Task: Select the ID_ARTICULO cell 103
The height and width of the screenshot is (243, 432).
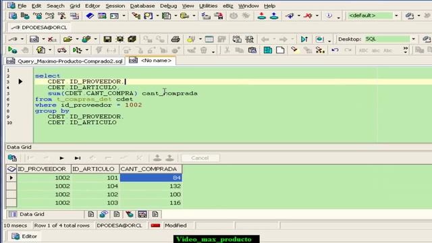Action: point(95,202)
